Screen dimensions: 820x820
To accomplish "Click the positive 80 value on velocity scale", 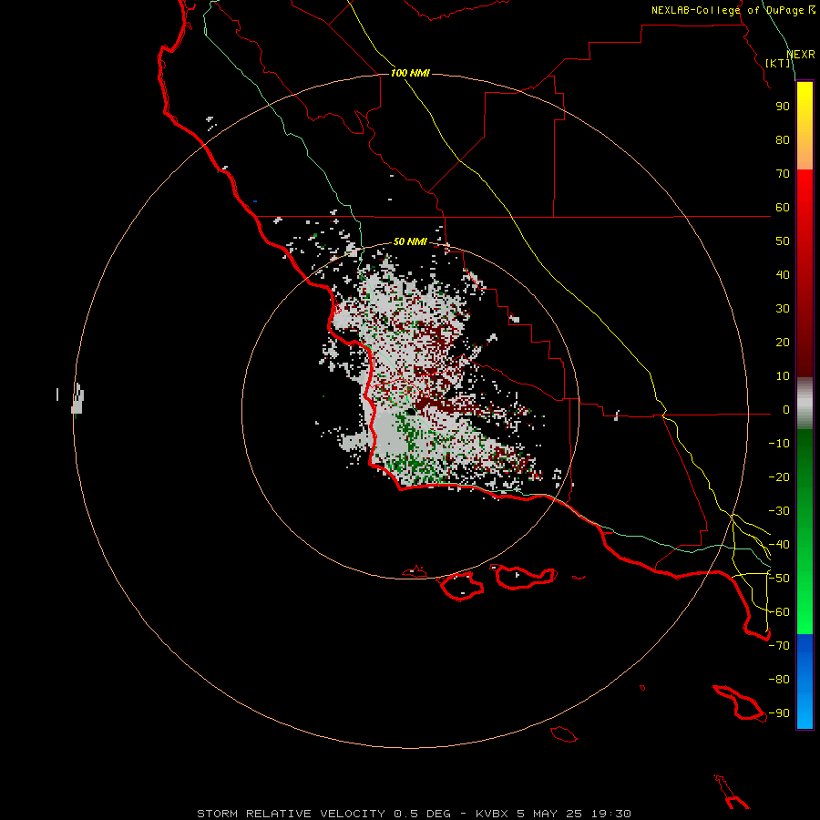I will tap(783, 139).
